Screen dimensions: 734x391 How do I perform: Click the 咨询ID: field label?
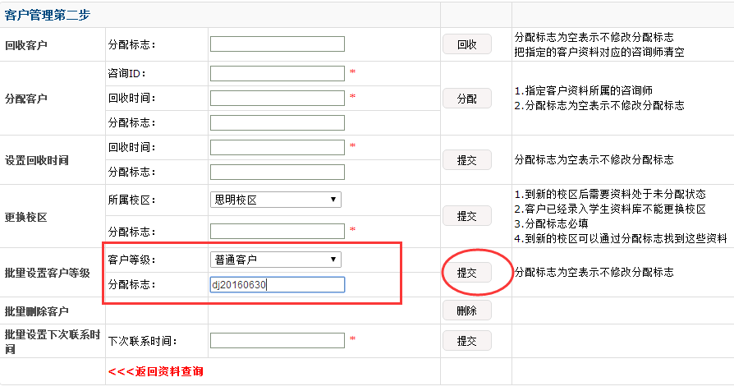(127, 73)
